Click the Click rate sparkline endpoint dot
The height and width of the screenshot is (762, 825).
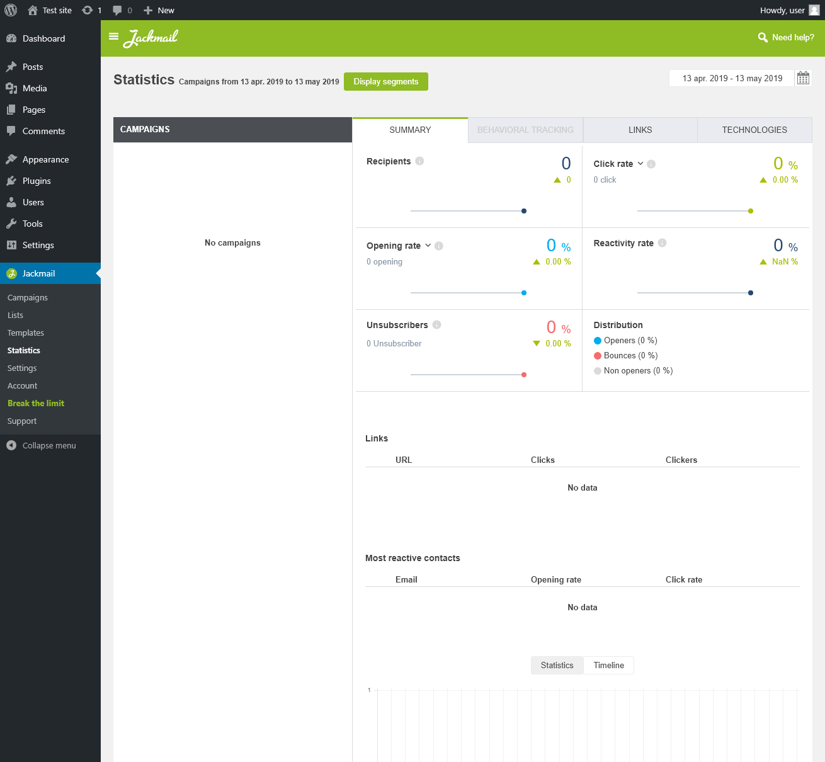click(751, 211)
